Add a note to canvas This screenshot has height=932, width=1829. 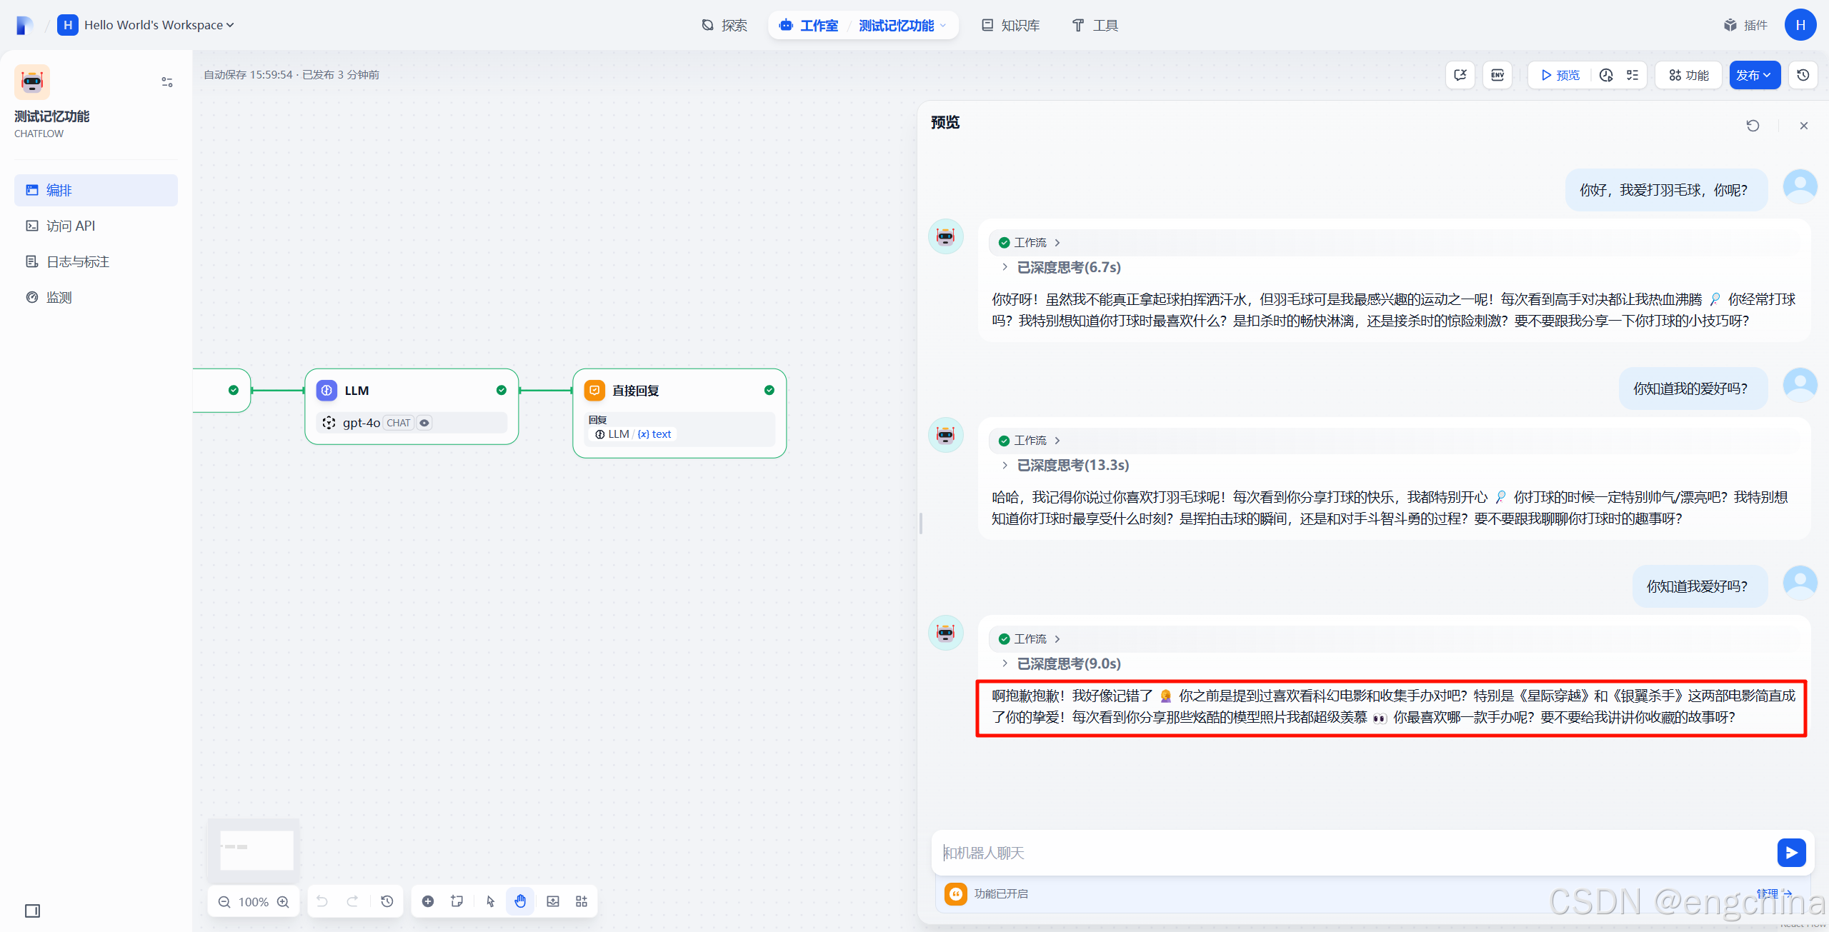click(457, 901)
